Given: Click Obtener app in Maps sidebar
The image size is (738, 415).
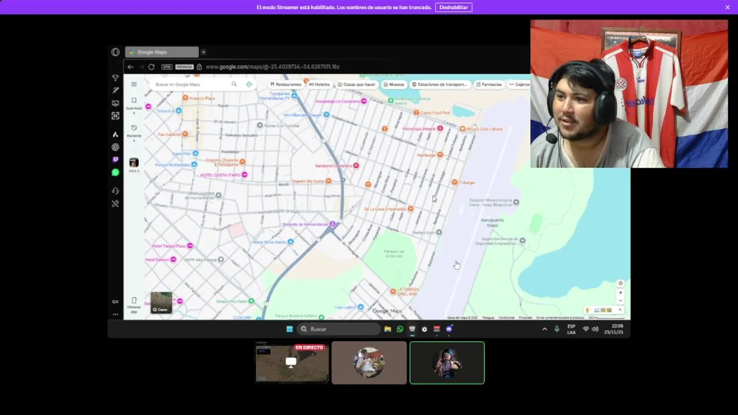Looking at the screenshot, I should [x=134, y=305].
